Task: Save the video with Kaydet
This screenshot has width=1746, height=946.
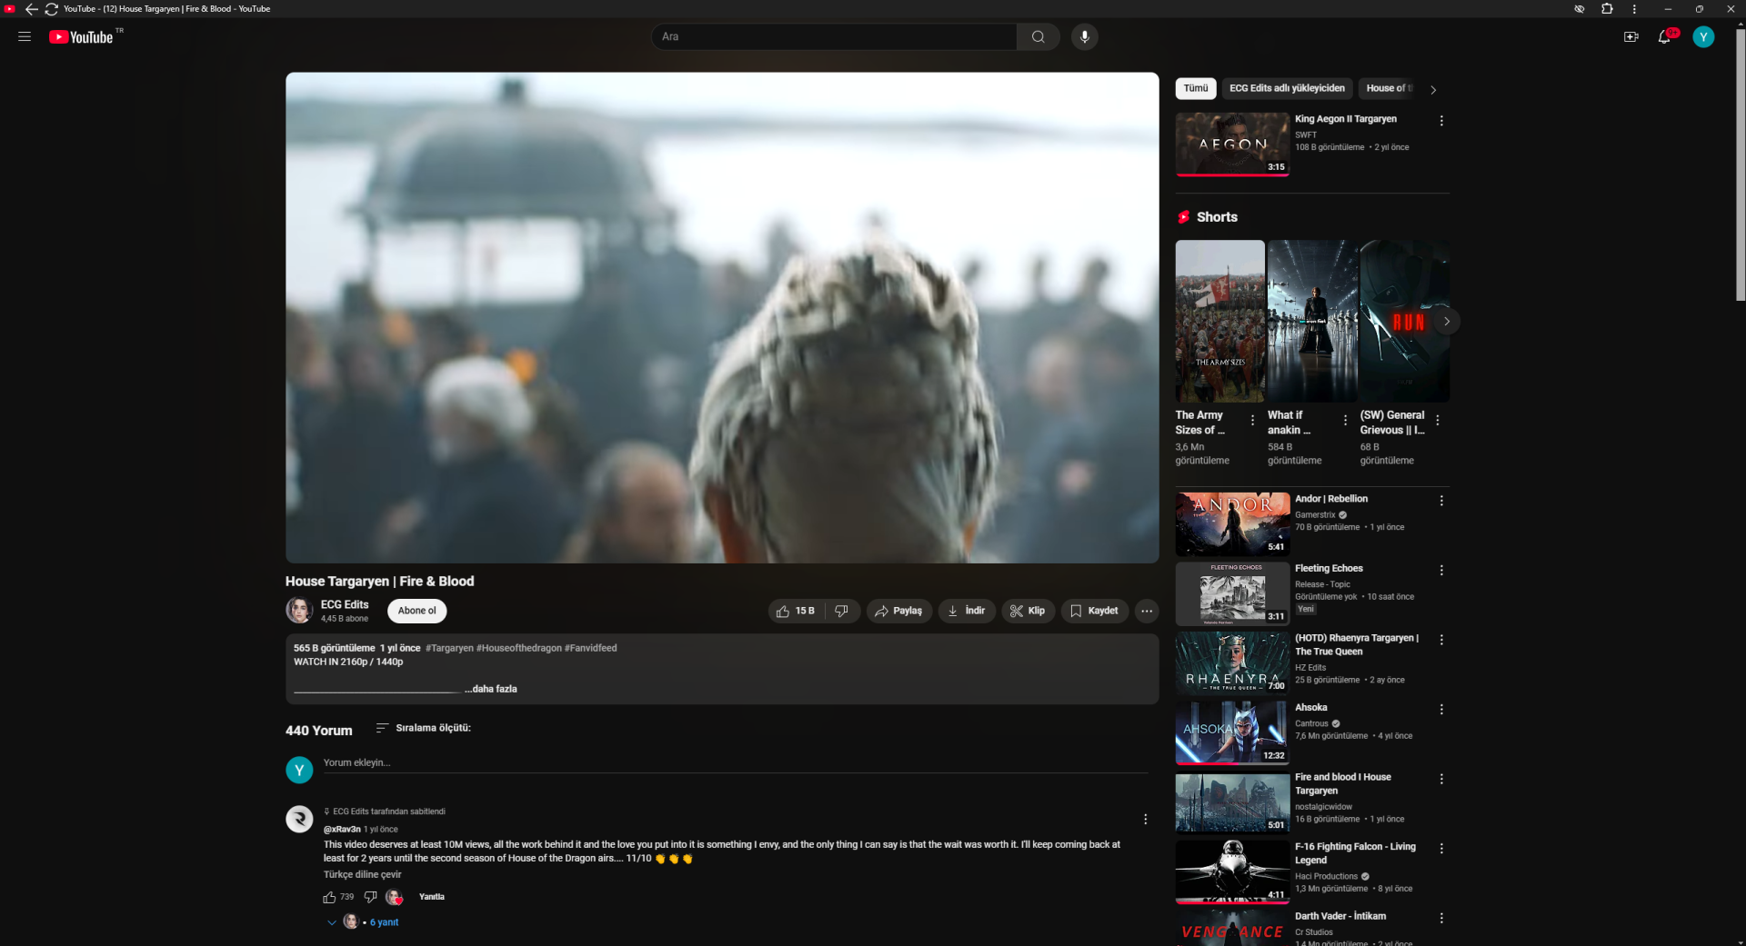Action: point(1094,611)
